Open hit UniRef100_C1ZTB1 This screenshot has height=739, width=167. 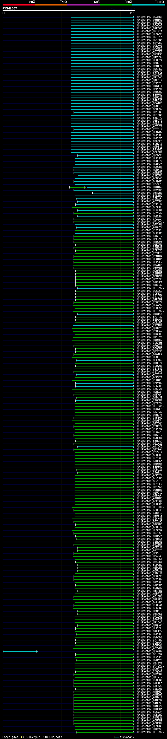click(x=150, y=325)
